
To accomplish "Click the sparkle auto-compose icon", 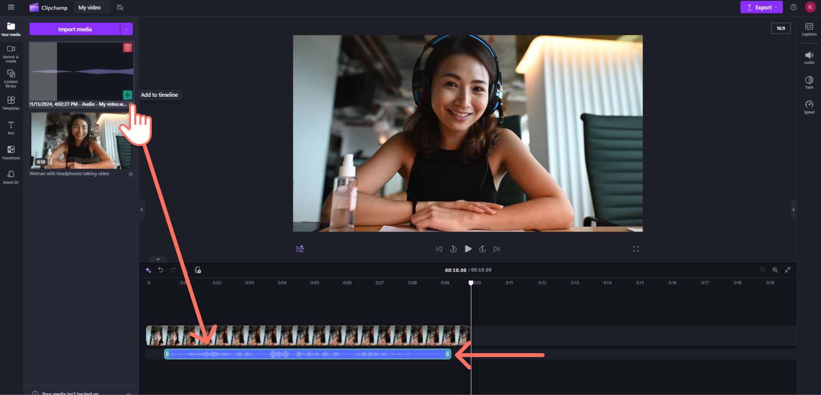I will click(x=148, y=270).
